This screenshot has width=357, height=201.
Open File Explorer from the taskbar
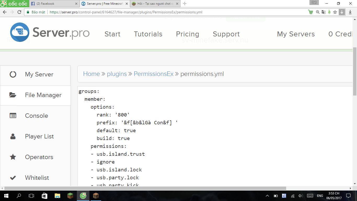(x=57, y=196)
